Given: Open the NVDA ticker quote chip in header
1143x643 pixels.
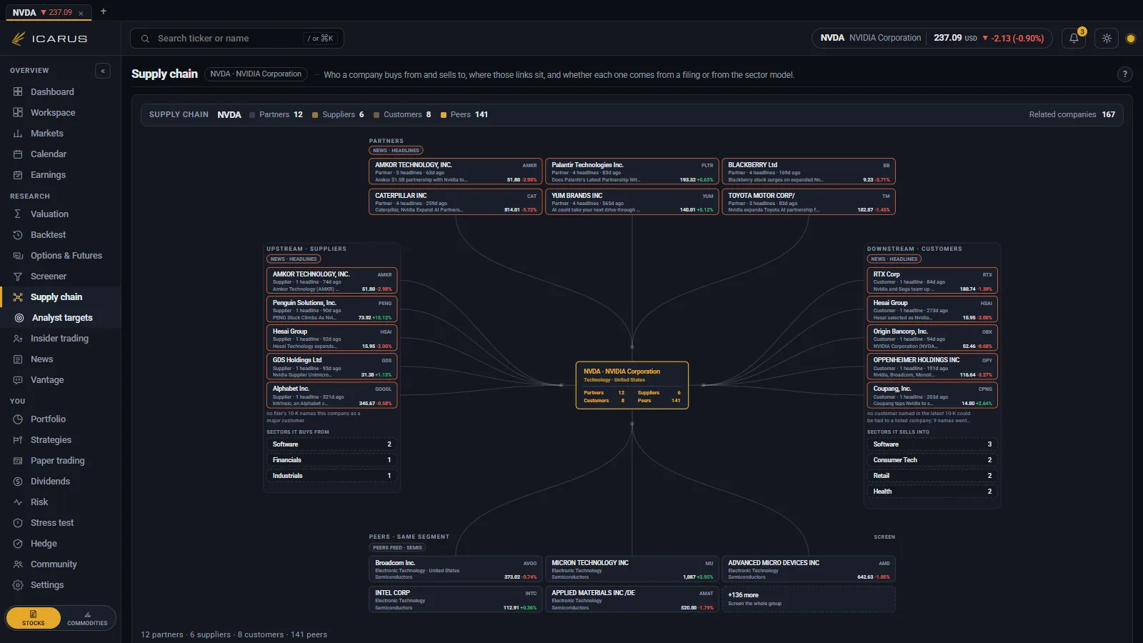Looking at the screenshot, I should tap(932, 39).
